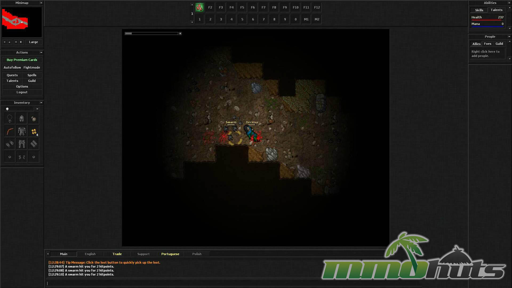Toggle Fightmode on or off
This screenshot has height=288, width=512.
[32, 67]
